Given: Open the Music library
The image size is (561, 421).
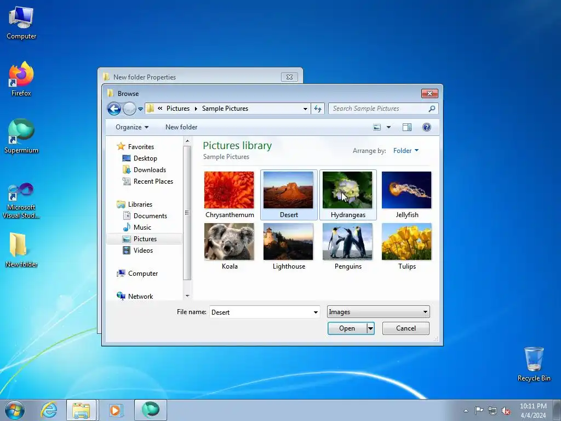Looking at the screenshot, I should (x=142, y=227).
